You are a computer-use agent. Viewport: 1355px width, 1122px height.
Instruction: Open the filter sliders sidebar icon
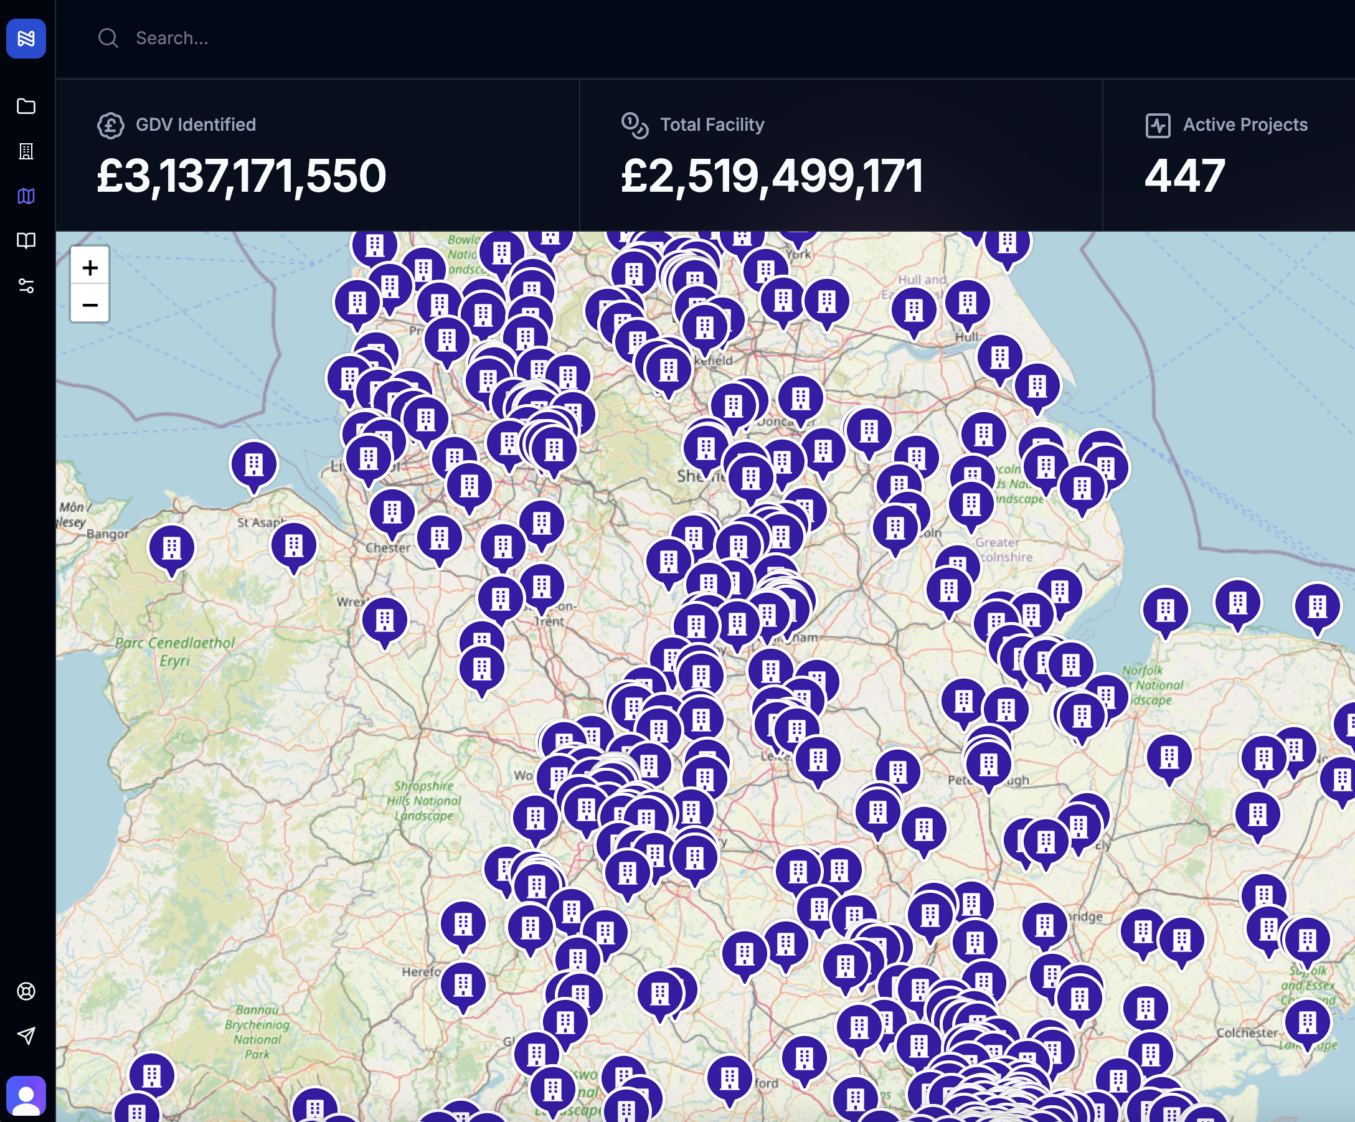pos(26,286)
